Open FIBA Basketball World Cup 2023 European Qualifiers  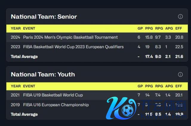point(73,47)
